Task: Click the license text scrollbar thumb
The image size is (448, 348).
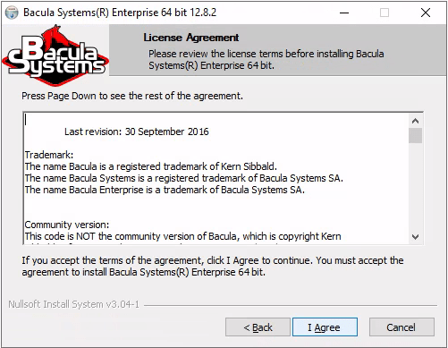Action: pos(415,136)
